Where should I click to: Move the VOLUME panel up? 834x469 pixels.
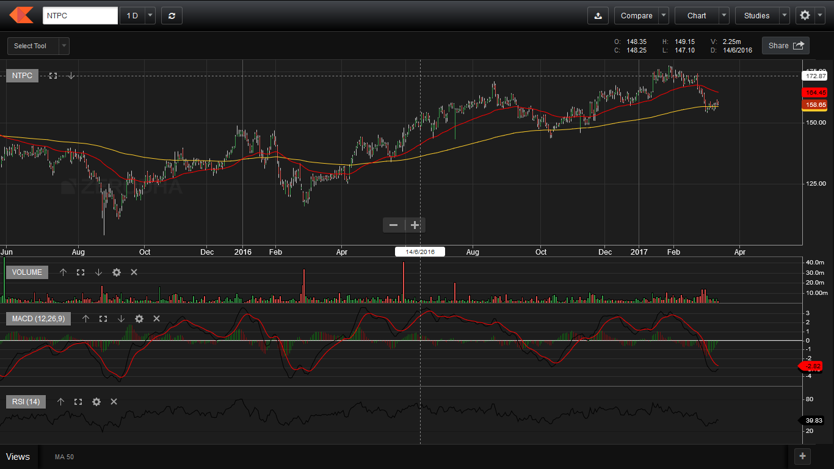(63, 272)
